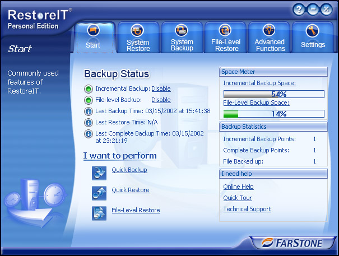The width and height of the screenshot is (339, 256).
Task: Open the Technical Support link
Action: (x=247, y=209)
